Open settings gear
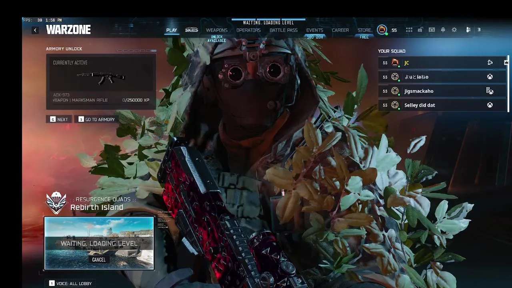The image size is (512, 288). click(454, 30)
